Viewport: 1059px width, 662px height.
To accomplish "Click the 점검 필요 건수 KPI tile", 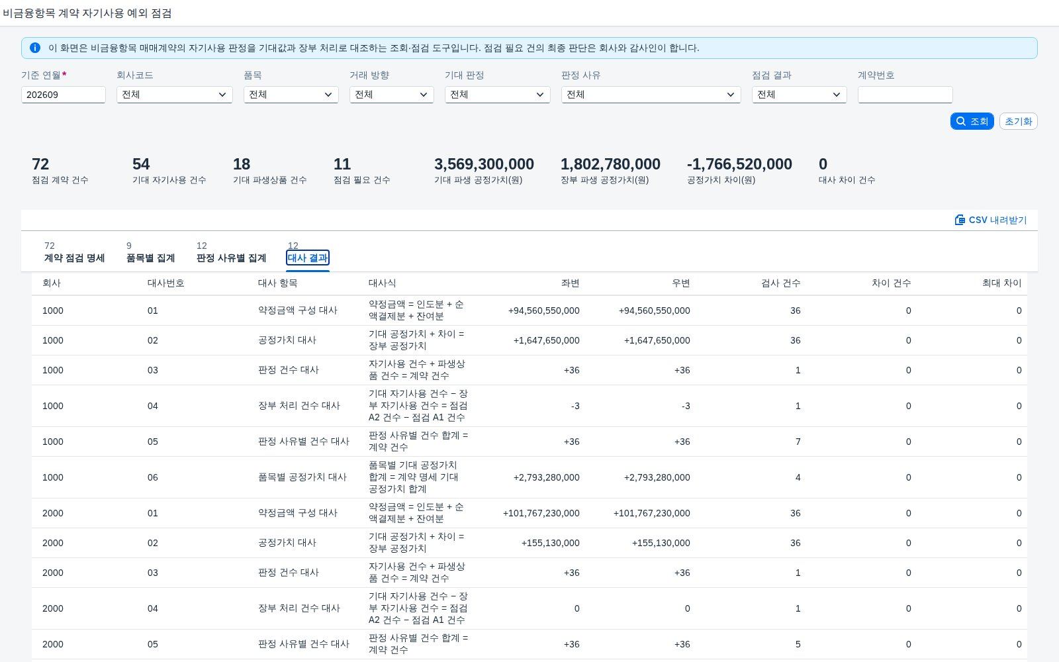I will 361,170.
